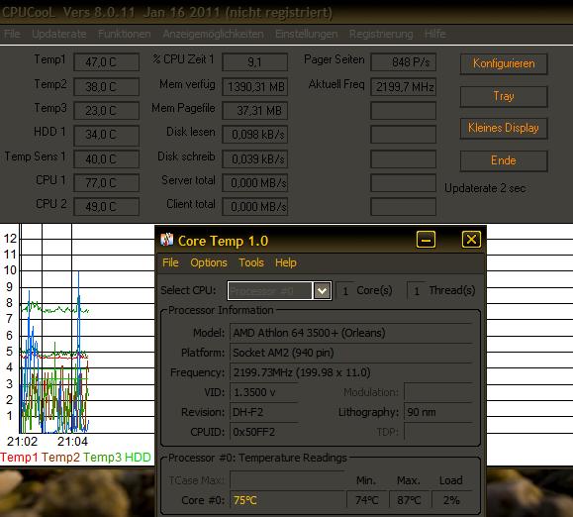Click the green Temp3 graph legend label
This screenshot has height=517, width=573.
102,457
